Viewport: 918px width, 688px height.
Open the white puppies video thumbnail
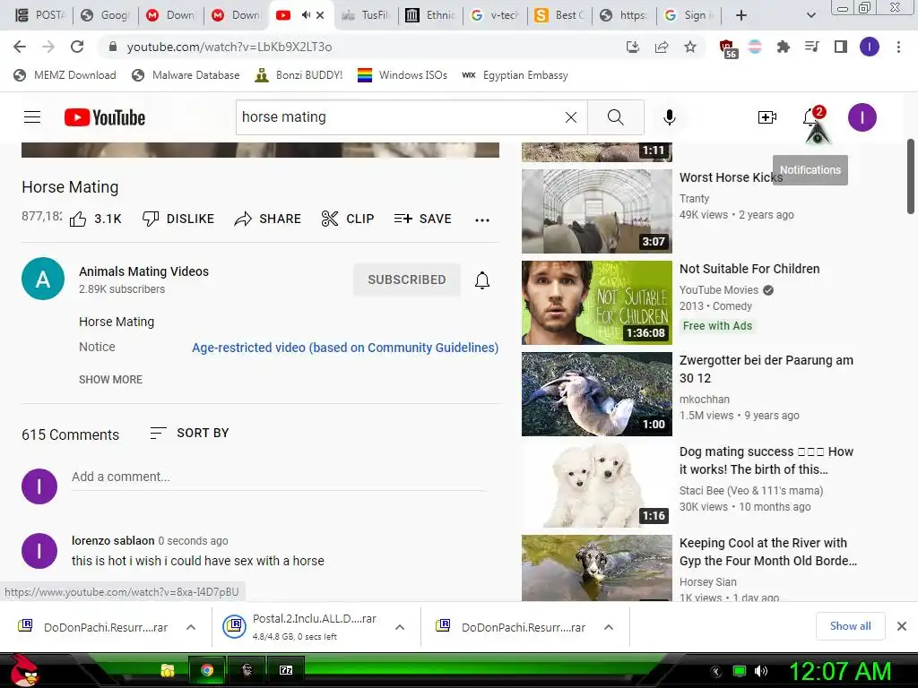[x=596, y=485]
